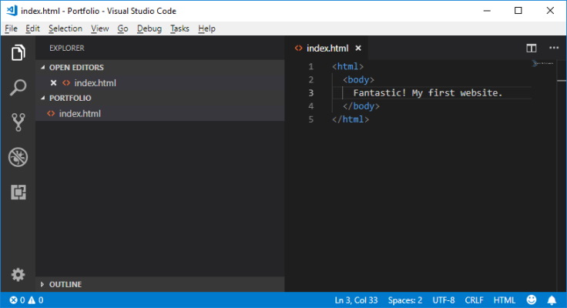This screenshot has width=567, height=308.
Task: Open the Debug view icon
Action: pos(18,157)
